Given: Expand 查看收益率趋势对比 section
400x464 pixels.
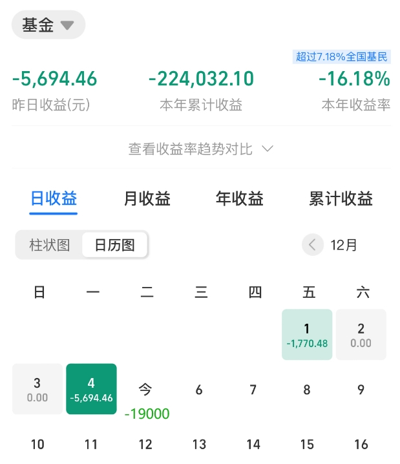Looking at the screenshot, I should tap(200, 149).
